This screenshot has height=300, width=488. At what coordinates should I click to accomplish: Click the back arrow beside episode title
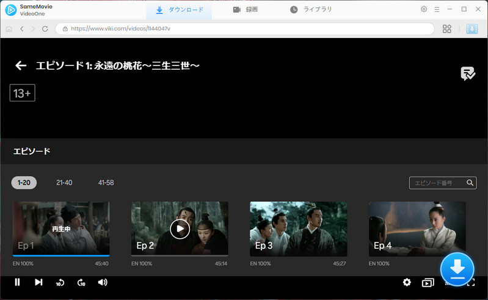coord(21,65)
